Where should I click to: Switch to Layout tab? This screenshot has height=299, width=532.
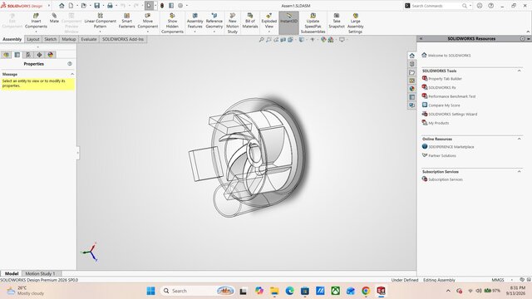33,39
